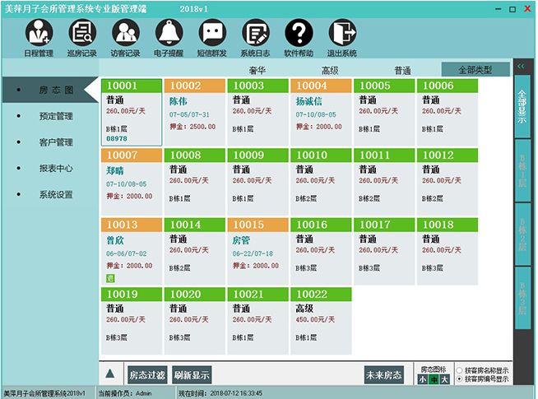Select room card 10021
The width and height of the screenshot is (538, 399).
258,321
